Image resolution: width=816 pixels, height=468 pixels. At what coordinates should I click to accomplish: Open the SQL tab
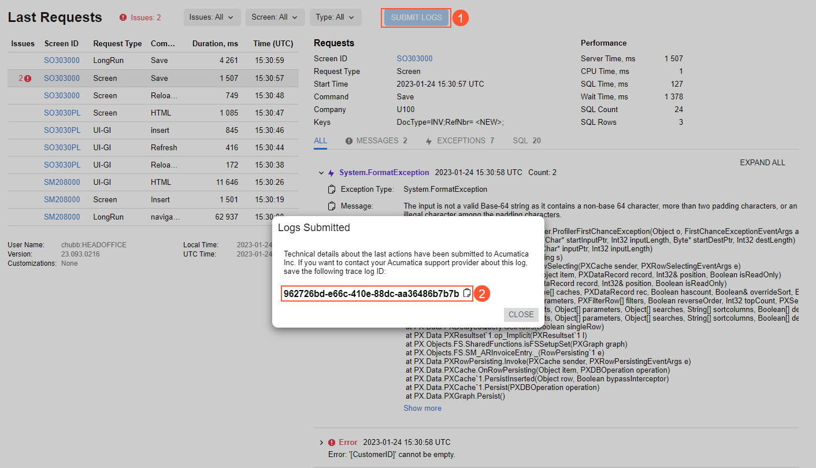[526, 141]
